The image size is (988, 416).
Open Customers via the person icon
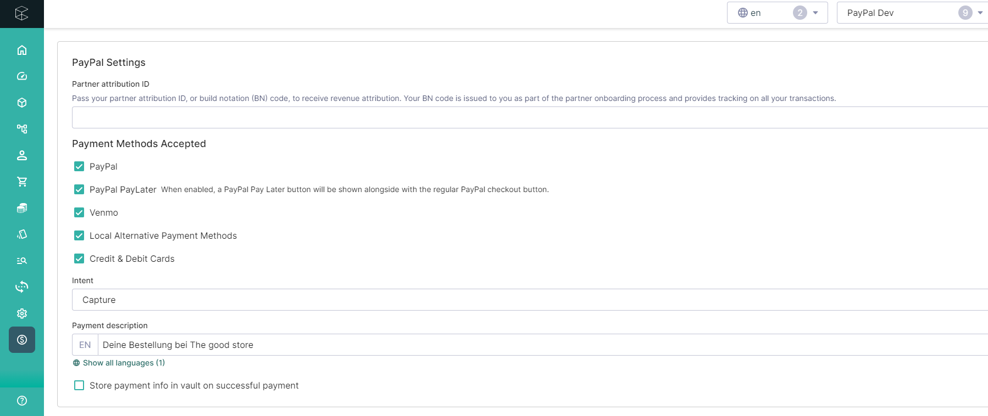click(22, 155)
